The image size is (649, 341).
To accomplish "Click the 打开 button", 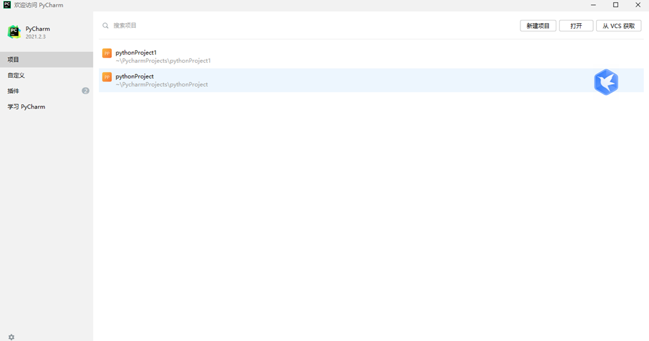I will click(576, 26).
